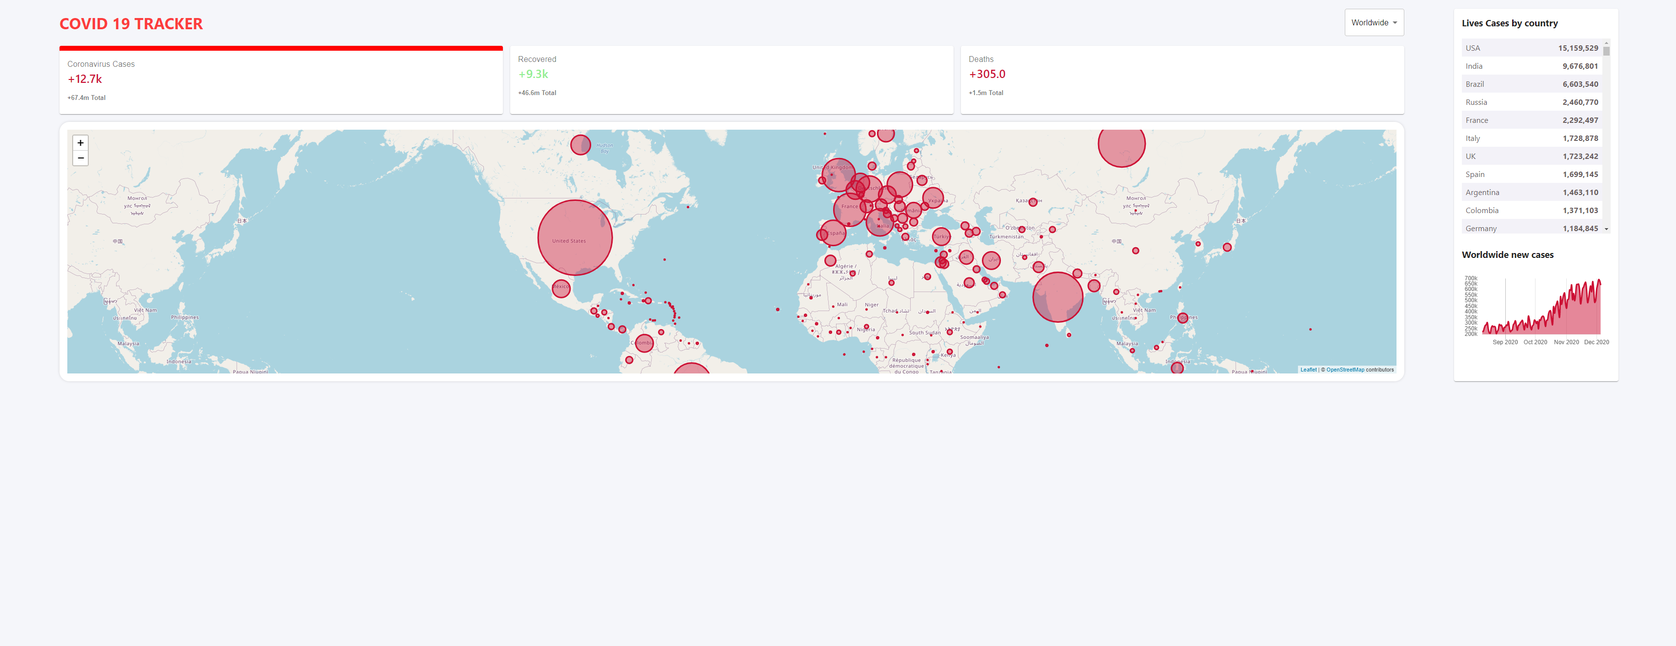The height and width of the screenshot is (646, 1676).
Task: Select the Recovered stats card
Action: pos(731,80)
